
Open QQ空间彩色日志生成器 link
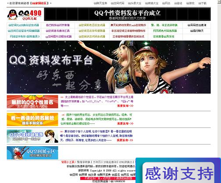click(92, 25)
